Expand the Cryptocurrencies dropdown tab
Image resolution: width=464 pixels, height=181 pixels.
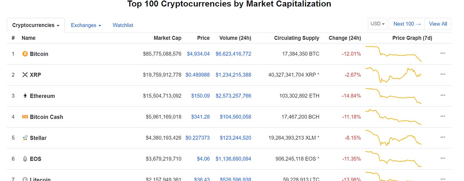coord(36,25)
